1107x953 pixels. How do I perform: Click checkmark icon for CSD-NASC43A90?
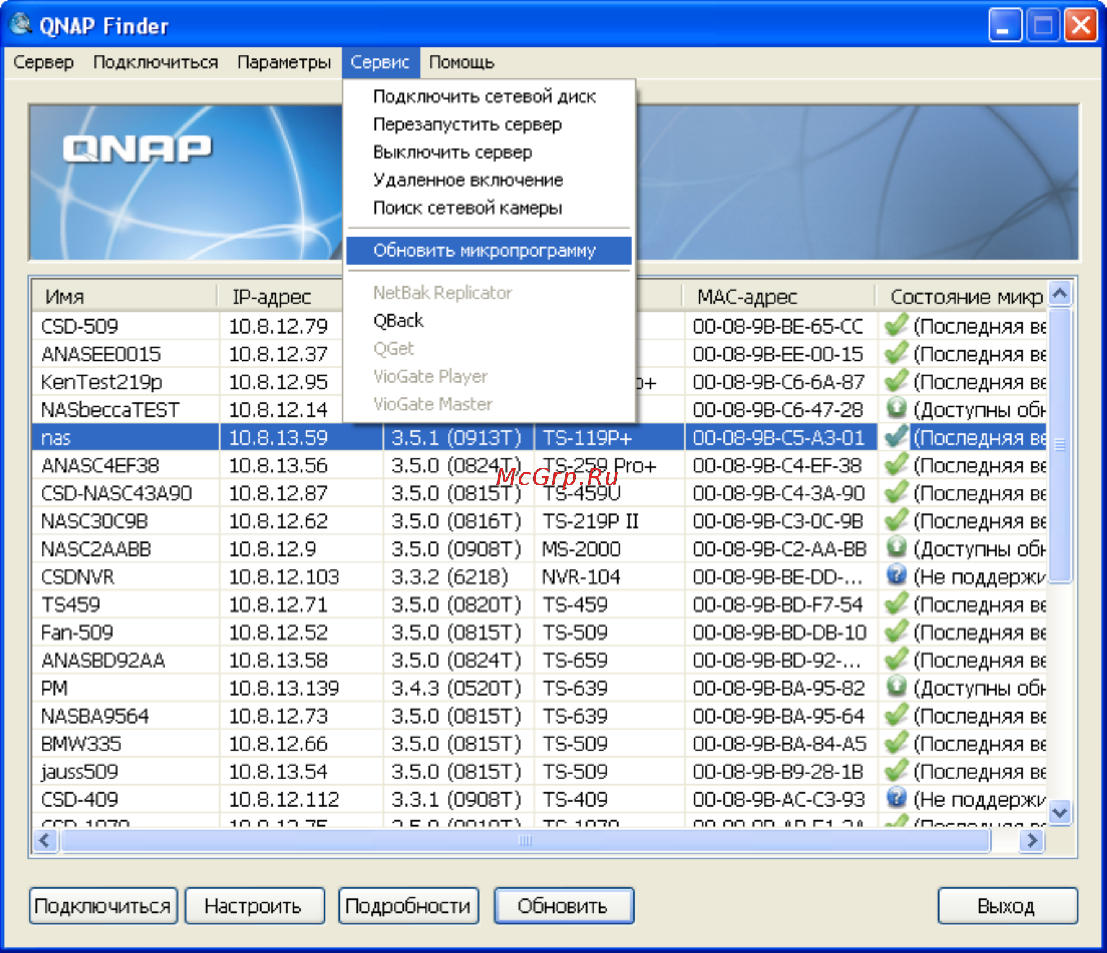pos(896,492)
